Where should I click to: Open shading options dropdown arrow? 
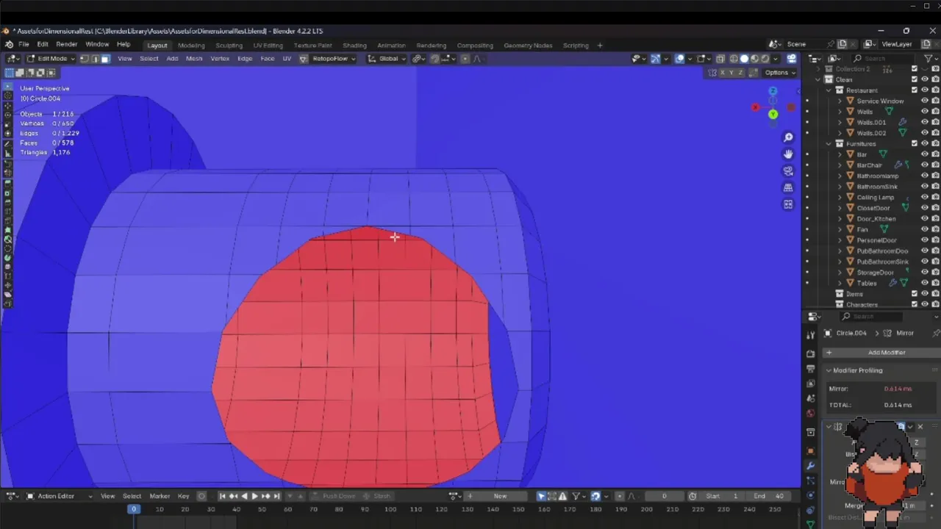pyautogui.click(x=776, y=59)
